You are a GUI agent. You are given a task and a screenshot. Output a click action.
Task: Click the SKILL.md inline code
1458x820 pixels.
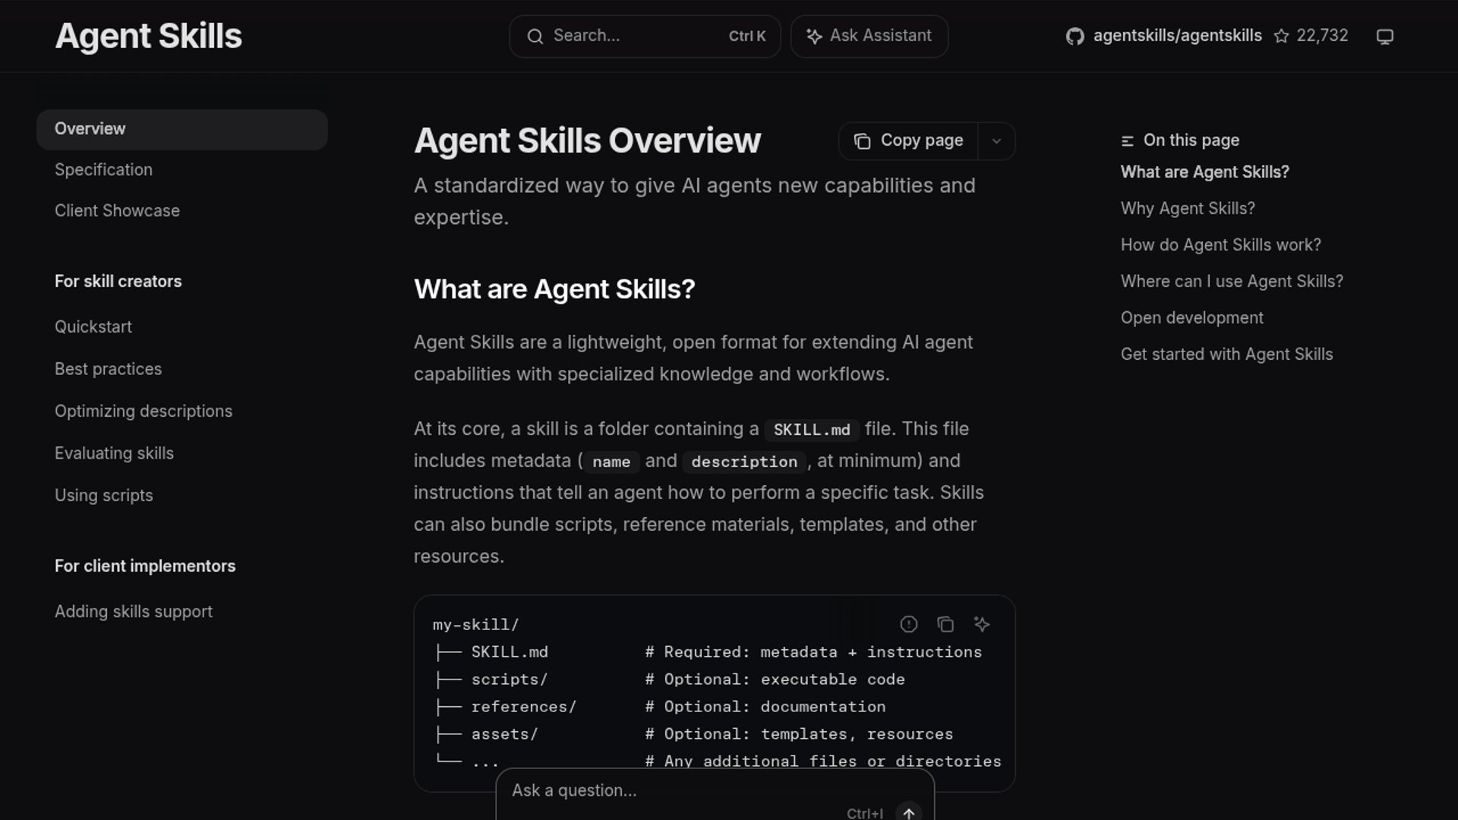812,430
